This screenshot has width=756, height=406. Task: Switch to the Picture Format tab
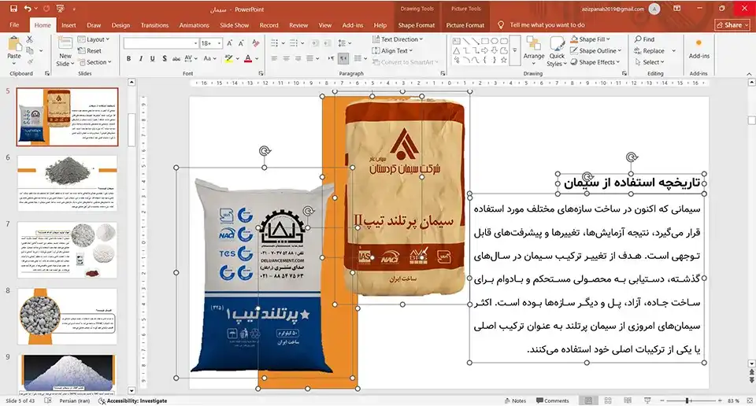coord(465,25)
